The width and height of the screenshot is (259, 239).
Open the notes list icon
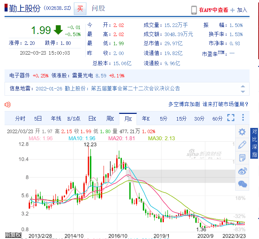pyautogui.click(x=242, y=158)
